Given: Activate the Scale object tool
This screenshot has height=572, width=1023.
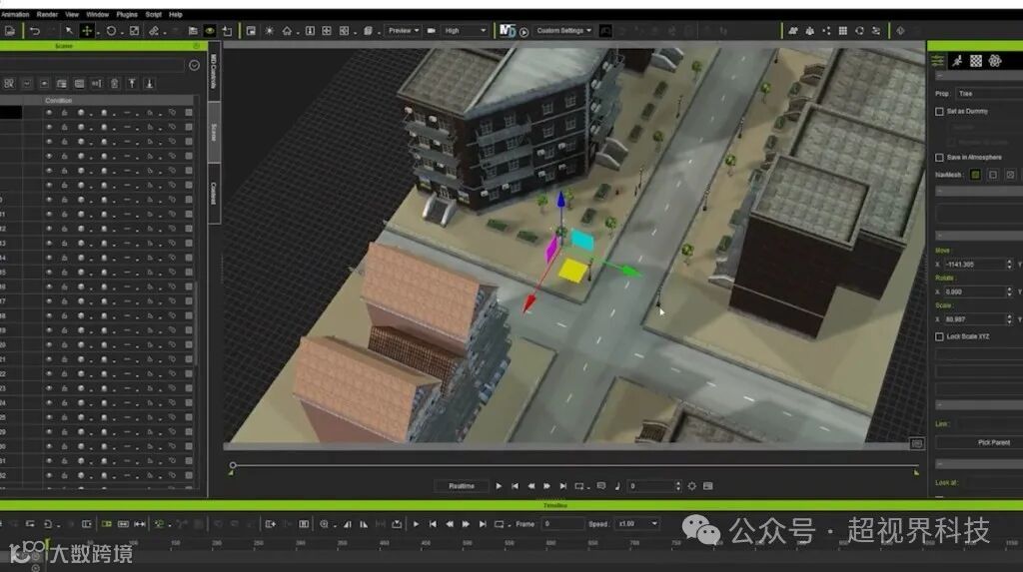Looking at the screenshot, I should click(134, 31).
